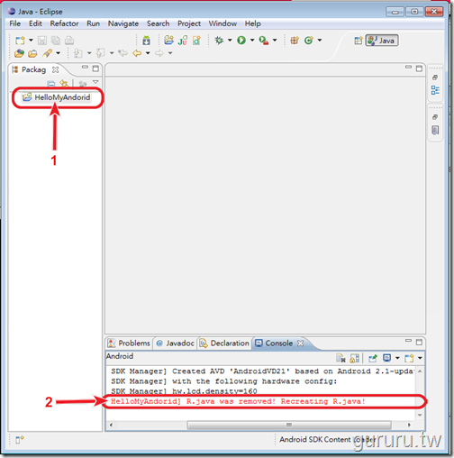The height and width of the screenshot is (458, 454).
Task: Switch to the Javadoc tab
Action: [175, 343]
